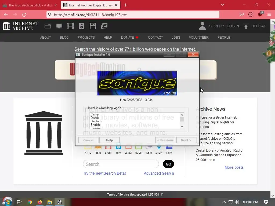This screenshot has width=275, height=206.
Task: Open the PEOPLE menu item
Action: tap(224, 37)
